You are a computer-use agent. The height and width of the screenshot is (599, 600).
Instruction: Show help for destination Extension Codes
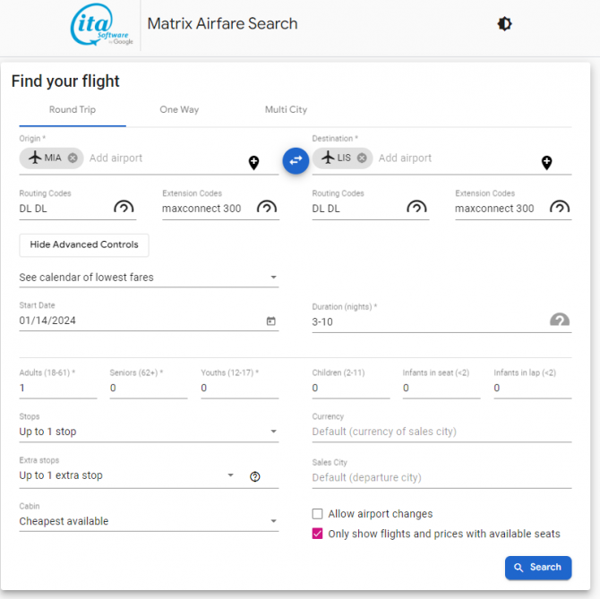(x=559, y=208)
